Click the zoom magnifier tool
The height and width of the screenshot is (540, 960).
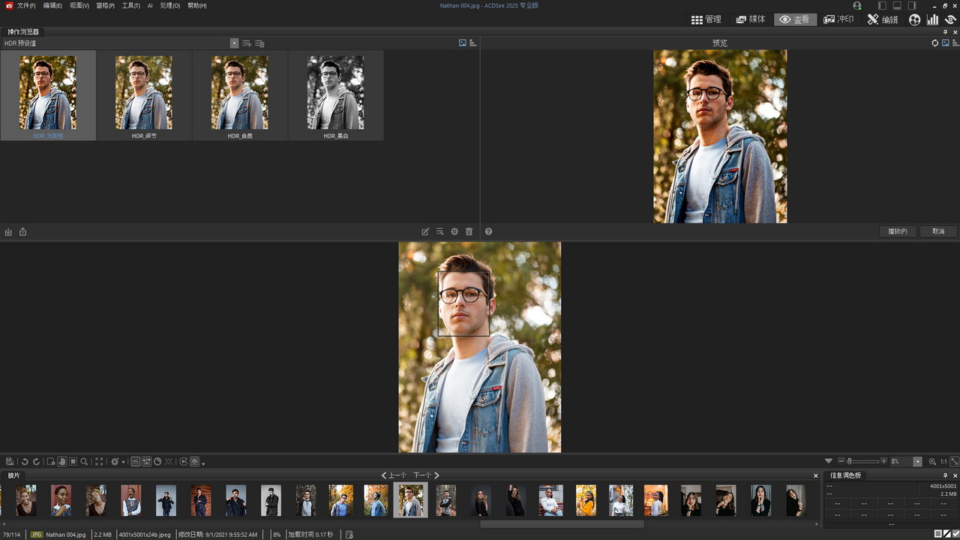tap(84, 462)
